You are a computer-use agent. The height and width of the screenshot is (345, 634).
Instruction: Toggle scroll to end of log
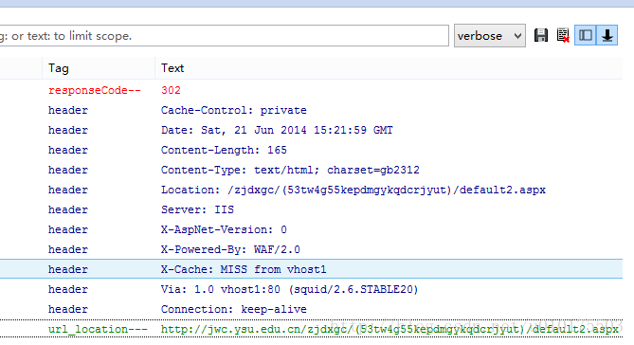point(607,36)
